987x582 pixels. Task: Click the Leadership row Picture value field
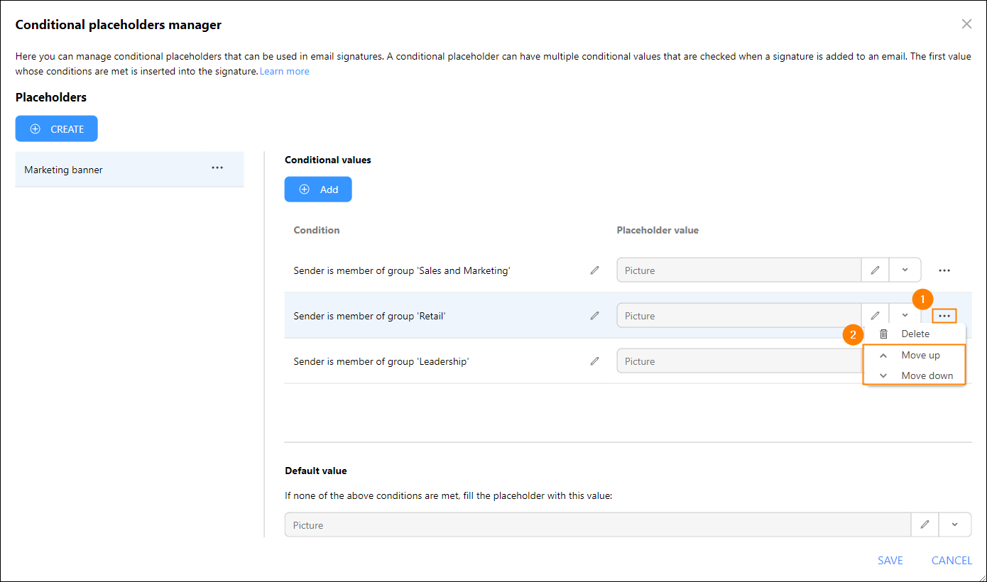[739, 361]
